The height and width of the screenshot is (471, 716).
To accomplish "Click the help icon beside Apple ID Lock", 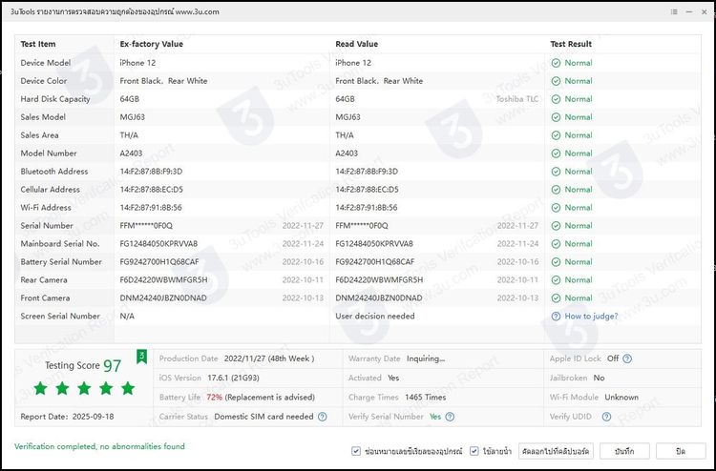I will tap(628, 358).
